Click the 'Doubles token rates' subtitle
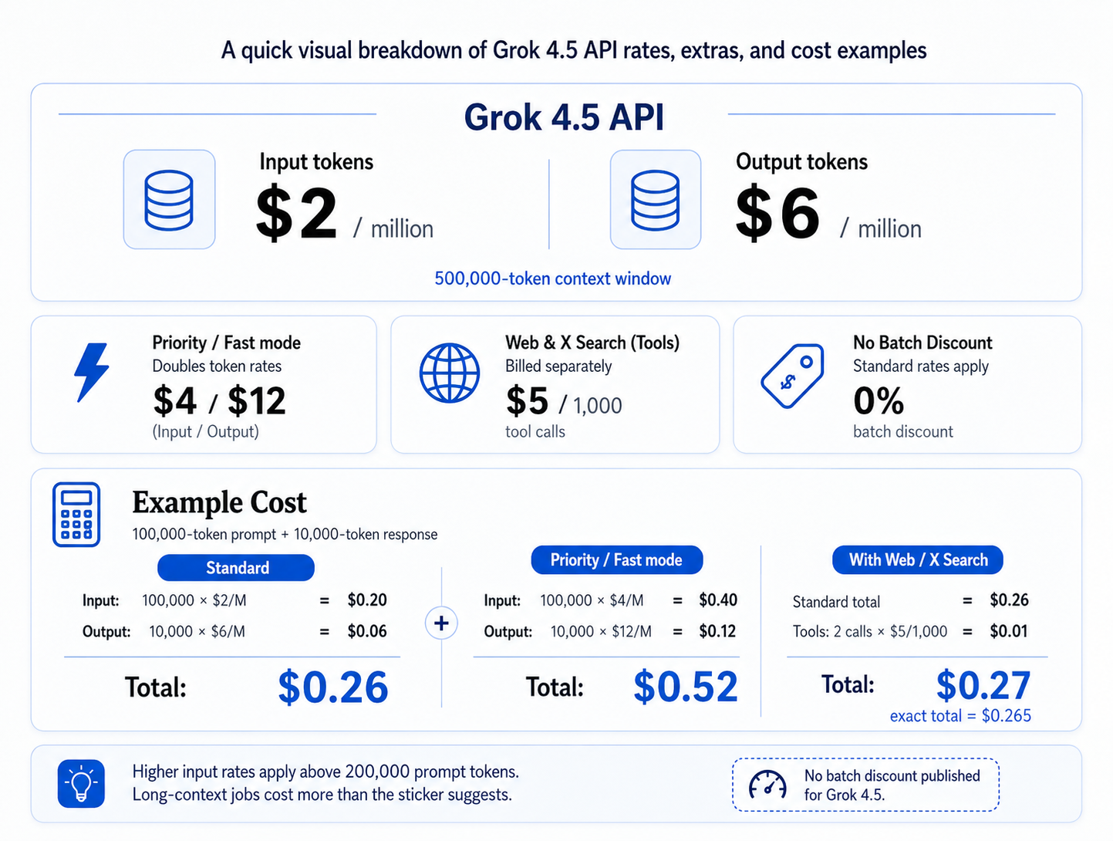 (x=217, y=366)
